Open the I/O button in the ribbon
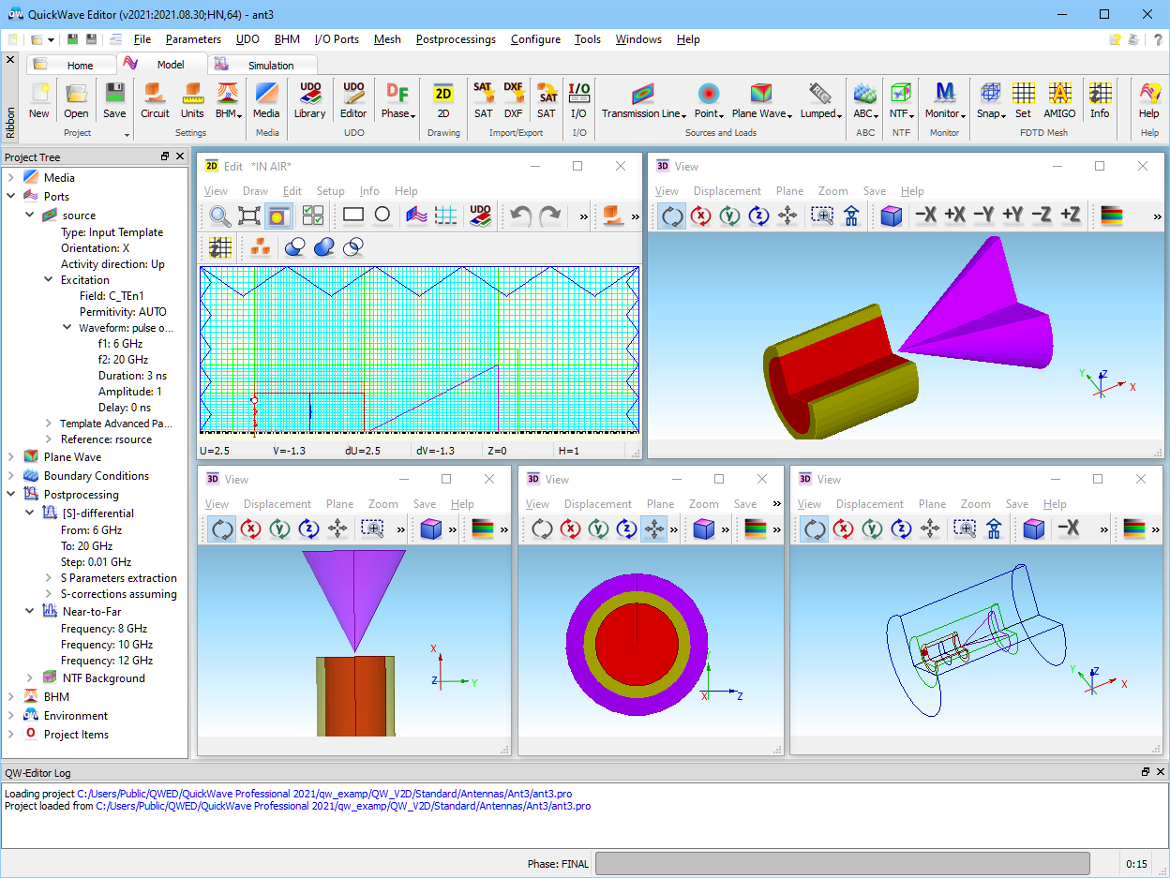Screen dimensions: 1170x878 click(579, 101)
